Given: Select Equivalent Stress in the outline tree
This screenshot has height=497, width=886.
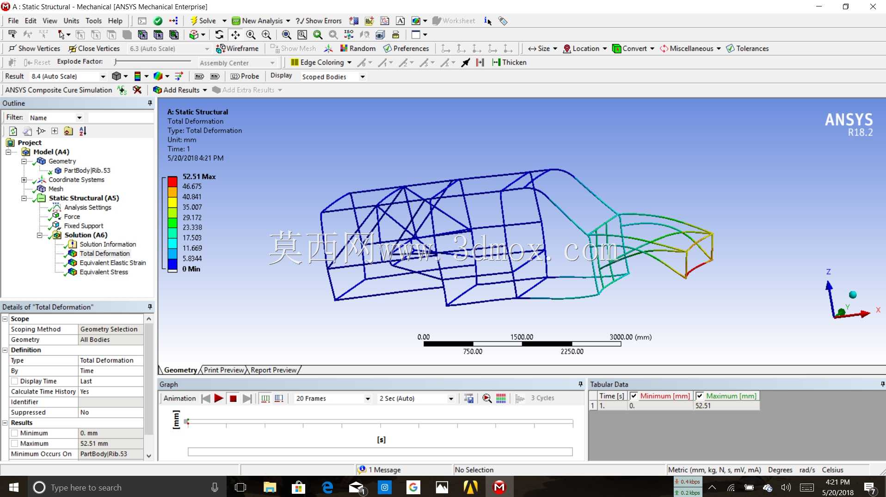Looking at the screenshot, I should tap(104, 272).
